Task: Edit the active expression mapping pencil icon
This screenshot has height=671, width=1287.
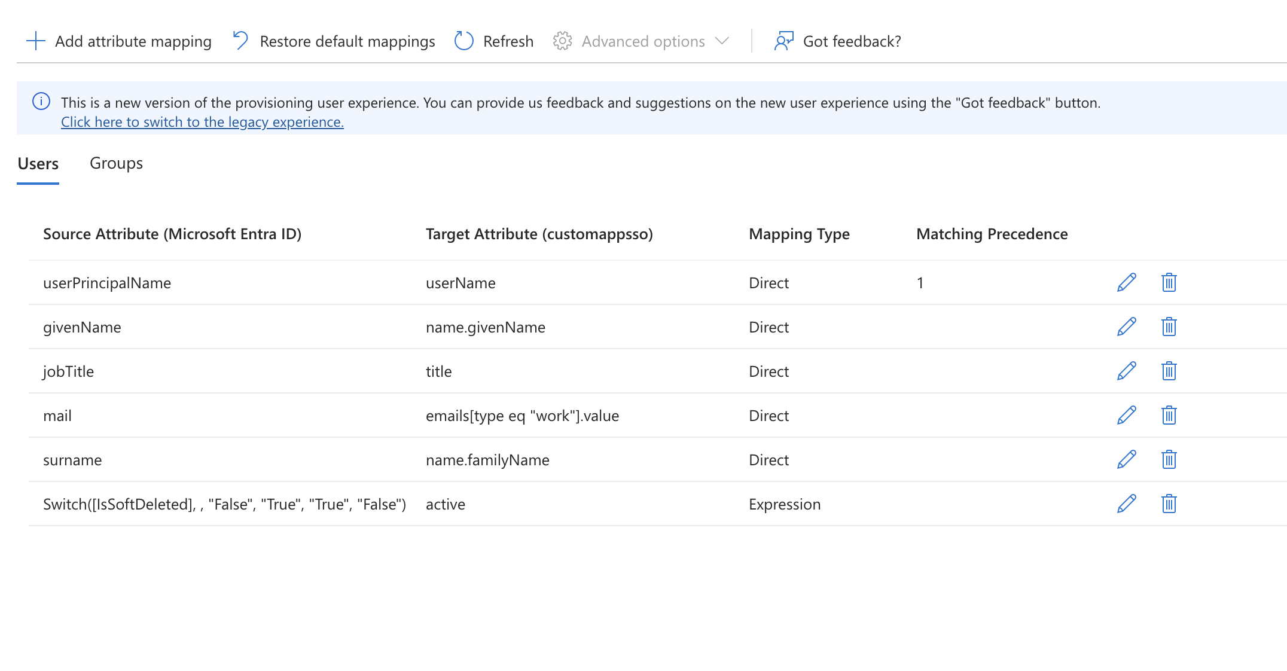Action: point(1127,504)
